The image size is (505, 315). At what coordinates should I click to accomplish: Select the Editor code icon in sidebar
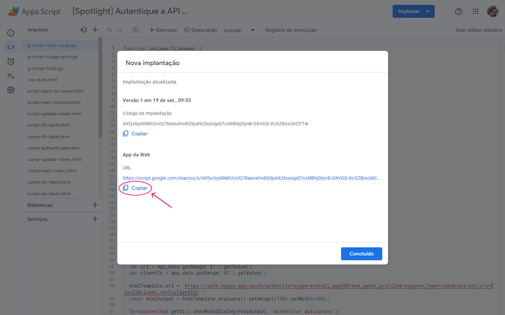point(11,47)
